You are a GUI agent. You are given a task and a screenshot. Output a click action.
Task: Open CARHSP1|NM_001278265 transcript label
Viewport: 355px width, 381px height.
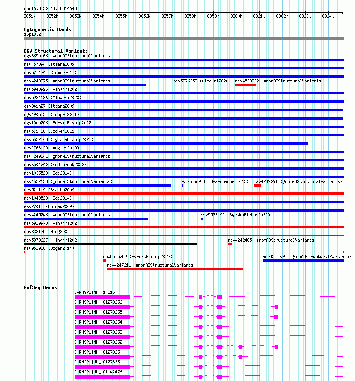[98, 312]
